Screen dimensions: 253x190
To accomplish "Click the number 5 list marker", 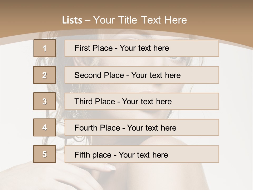I will [45, 154].
